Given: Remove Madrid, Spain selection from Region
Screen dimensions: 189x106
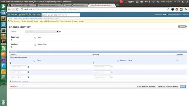Looking at the screenshot, I should tap(35, 45).
